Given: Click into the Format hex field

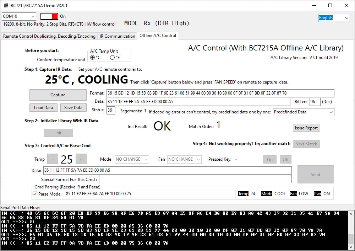Looking at the screenshot, I should pyautogui.click(x=220, y=93).
